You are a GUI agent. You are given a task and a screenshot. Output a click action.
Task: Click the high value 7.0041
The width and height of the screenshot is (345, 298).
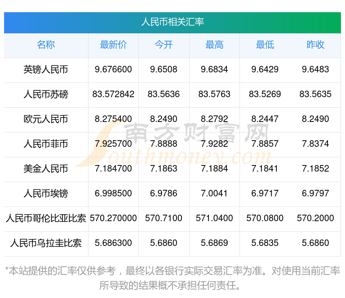pyautogui.click(x=214, y=194)
